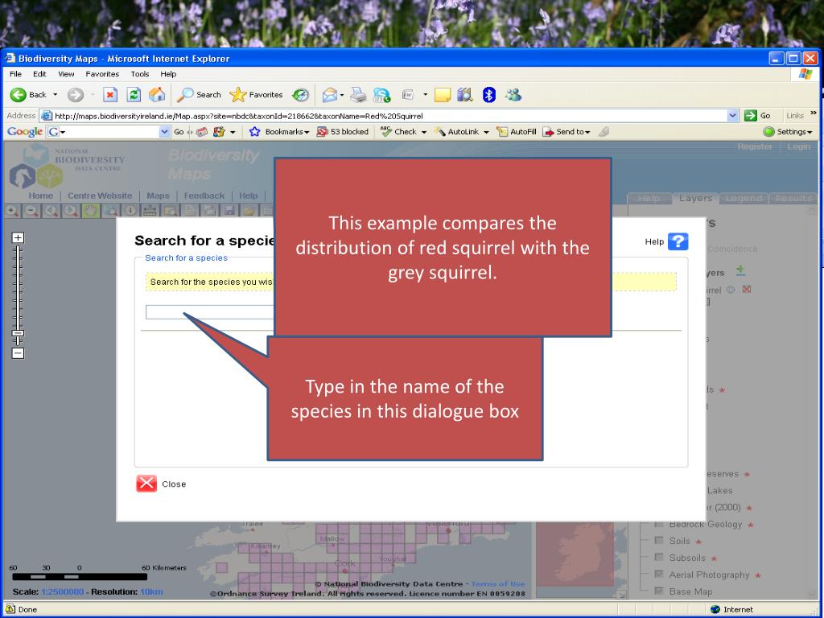Open the File menu
The width and height of the screenshot is (824, 618).
pyautogui.click(x=15, y=74)
